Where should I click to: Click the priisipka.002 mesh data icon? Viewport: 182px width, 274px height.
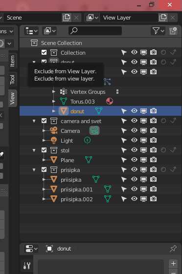[x=108, y=199]
